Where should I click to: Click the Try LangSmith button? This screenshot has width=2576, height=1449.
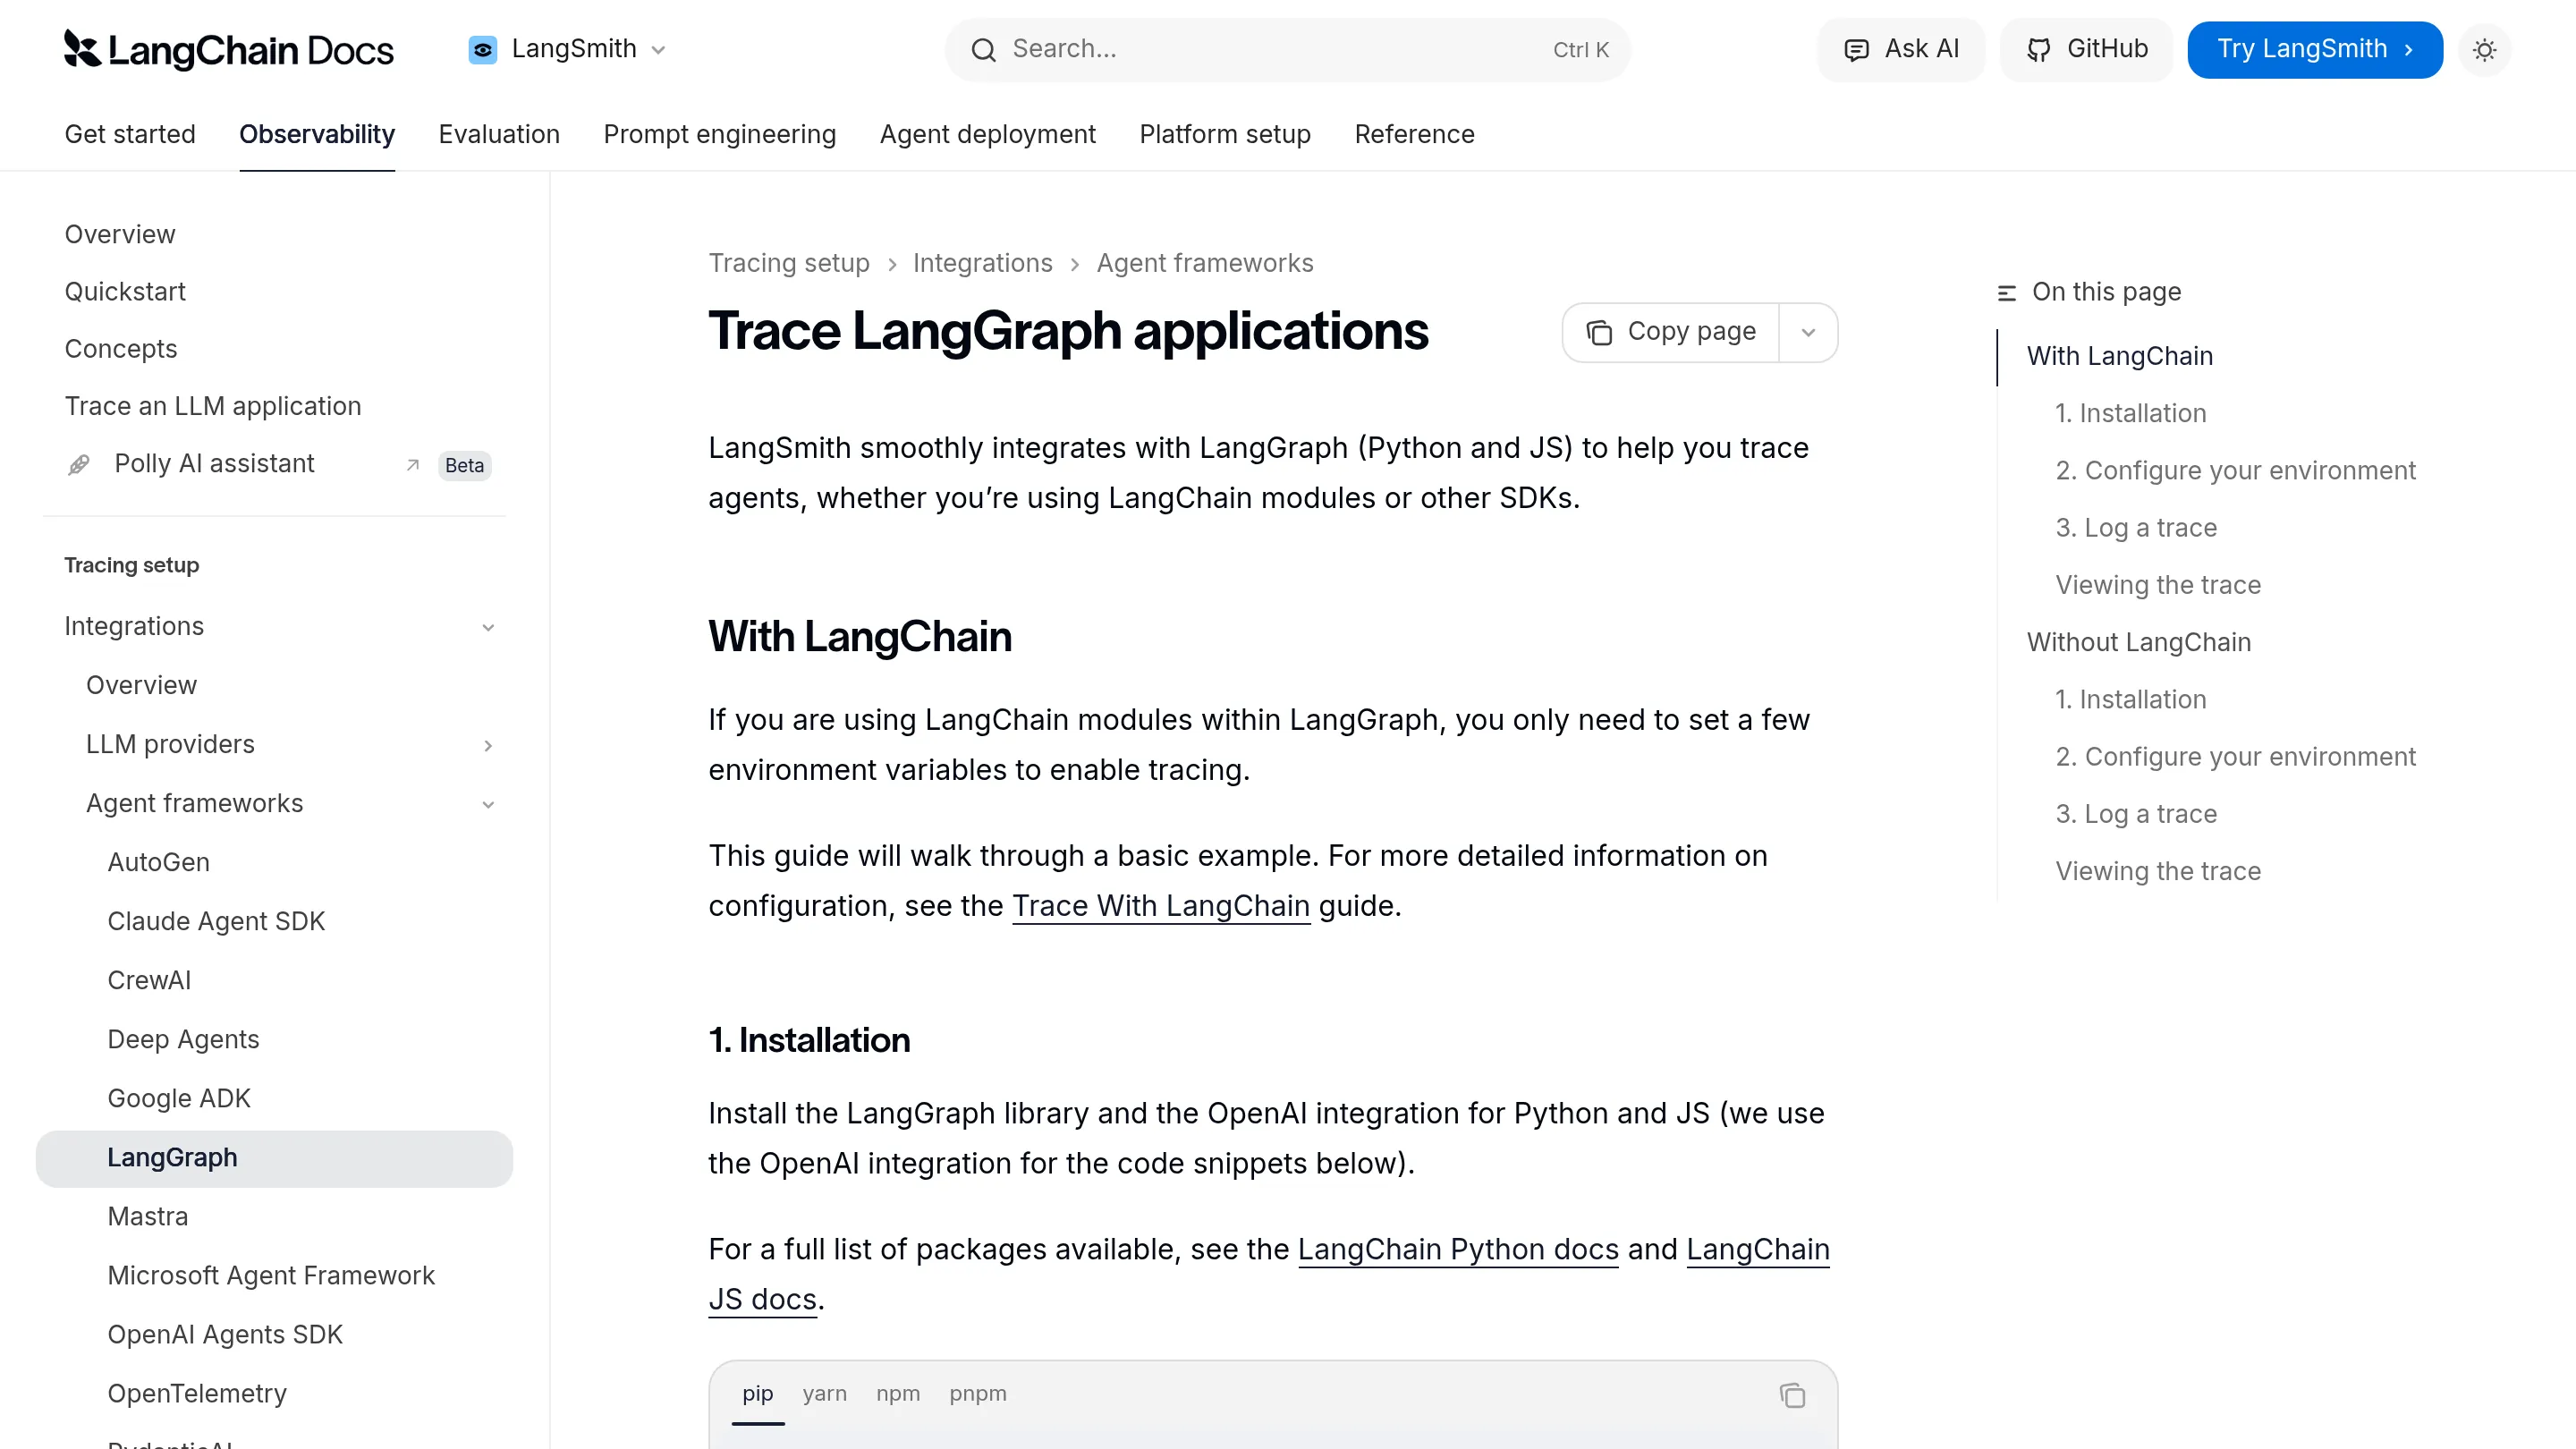(x=2314, y=49)
